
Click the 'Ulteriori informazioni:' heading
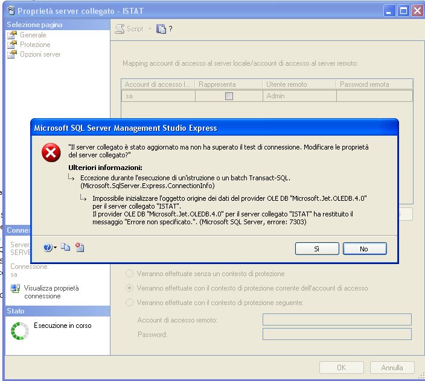(105, 168)
